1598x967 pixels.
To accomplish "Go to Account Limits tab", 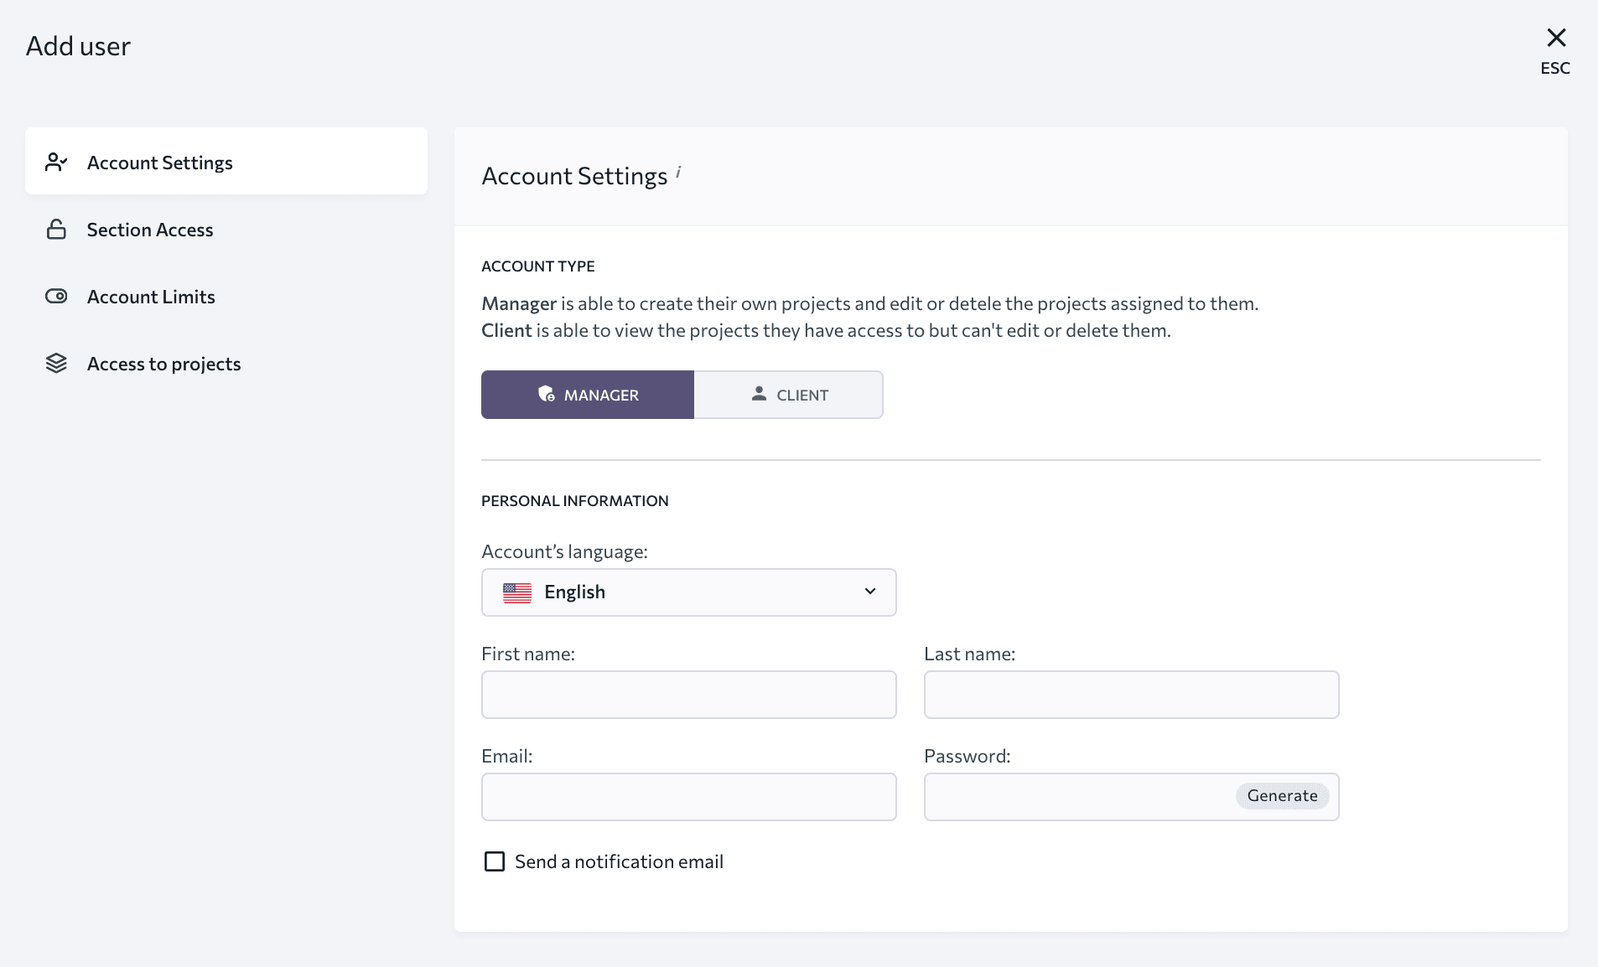I will pyautogui.click(x=226, y=296).
